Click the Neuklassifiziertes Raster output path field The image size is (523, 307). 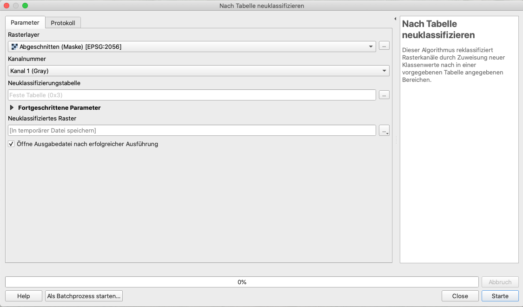192,131
